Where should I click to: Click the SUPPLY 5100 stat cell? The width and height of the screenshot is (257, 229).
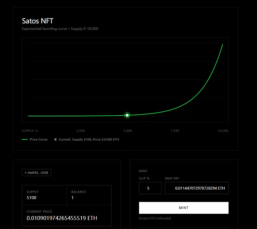tap(44, 195)
